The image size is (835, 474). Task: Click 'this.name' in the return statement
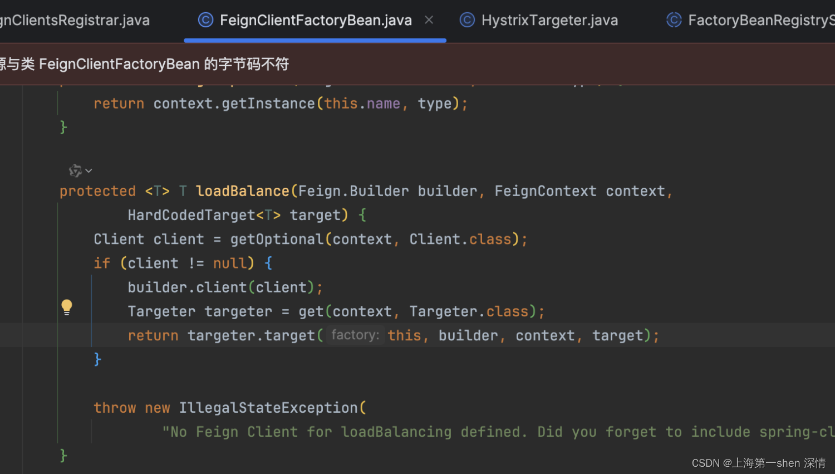click(x=362, y=104)
